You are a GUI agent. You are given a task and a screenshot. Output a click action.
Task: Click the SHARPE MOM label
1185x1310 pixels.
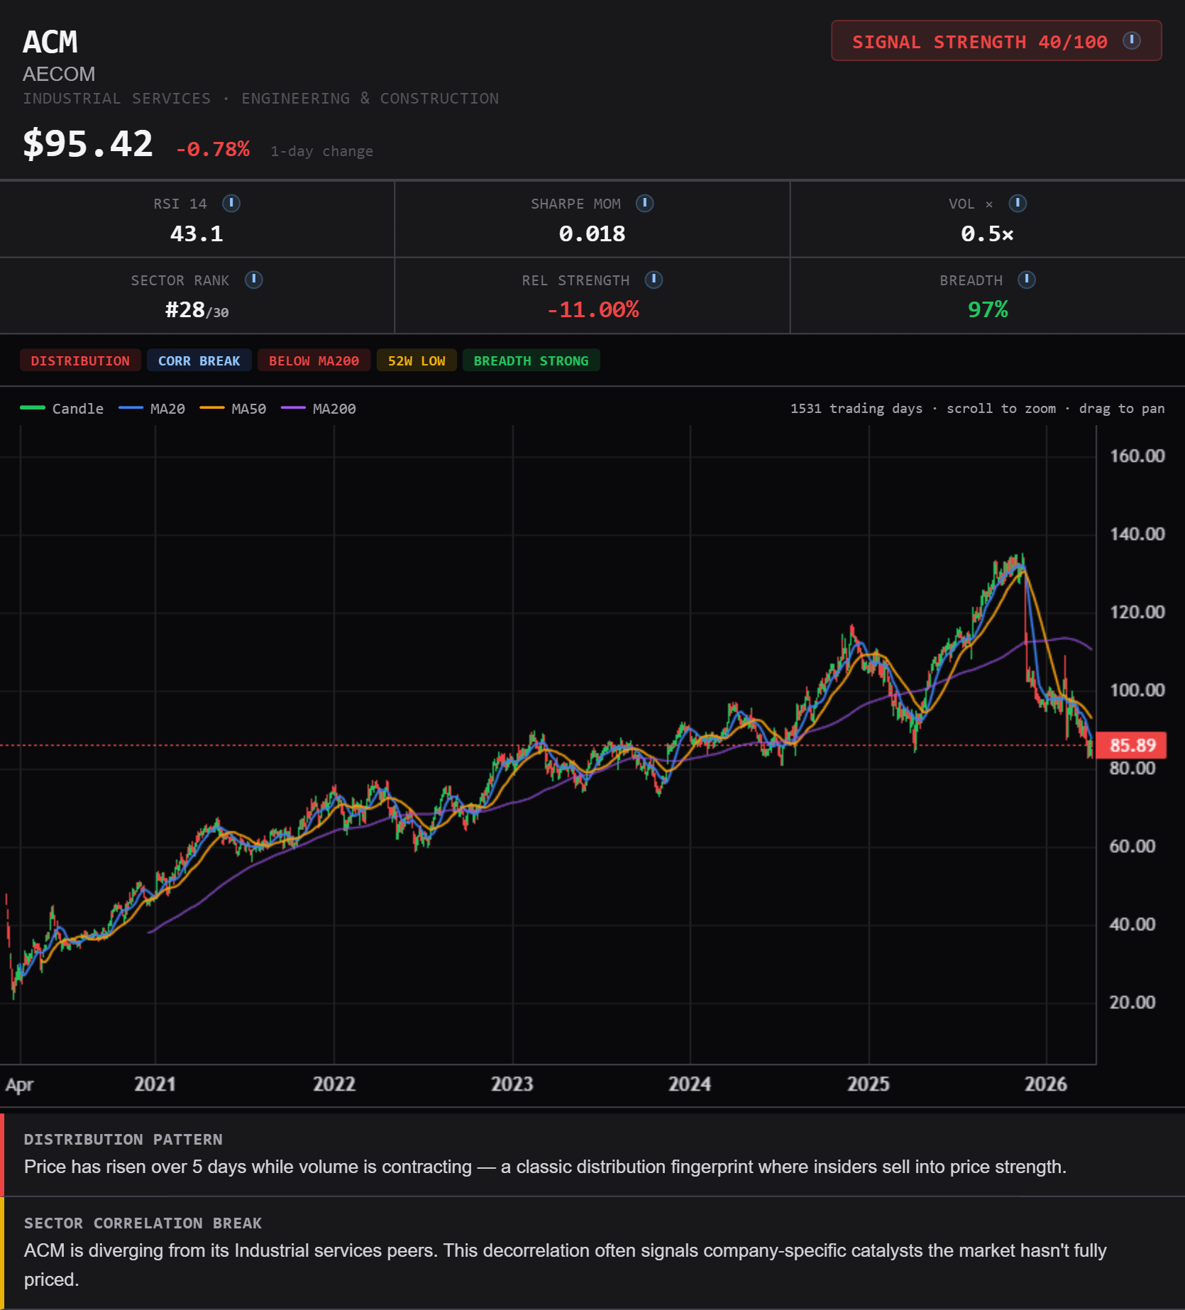(x=575, y=204)
